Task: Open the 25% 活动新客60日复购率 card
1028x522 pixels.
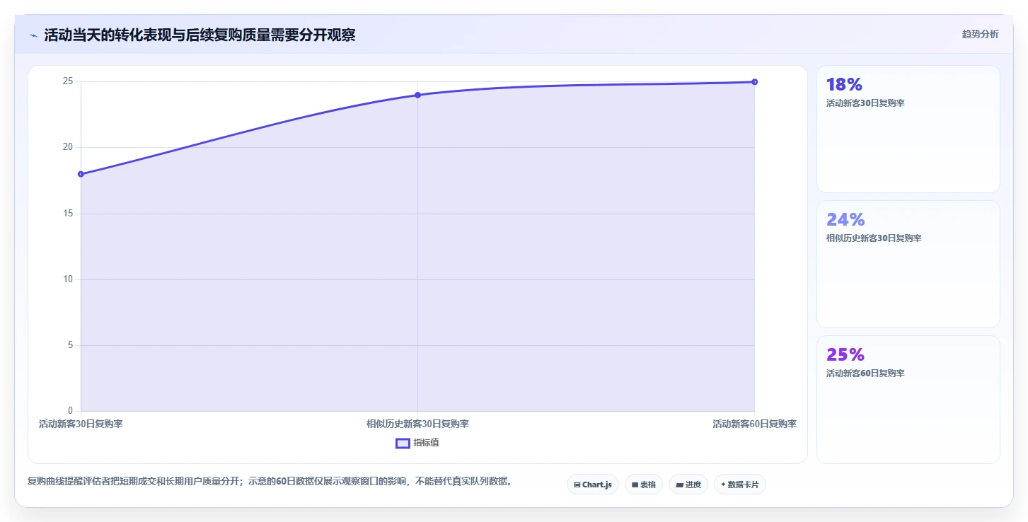Action: coord(908,400)
